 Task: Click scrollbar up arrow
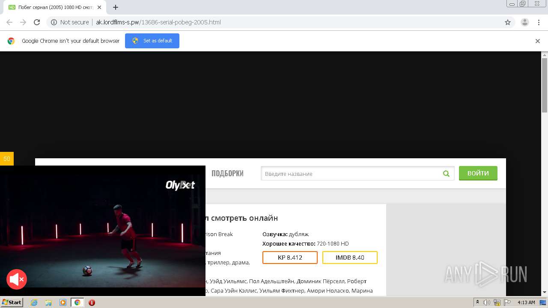tap(545, 55)
